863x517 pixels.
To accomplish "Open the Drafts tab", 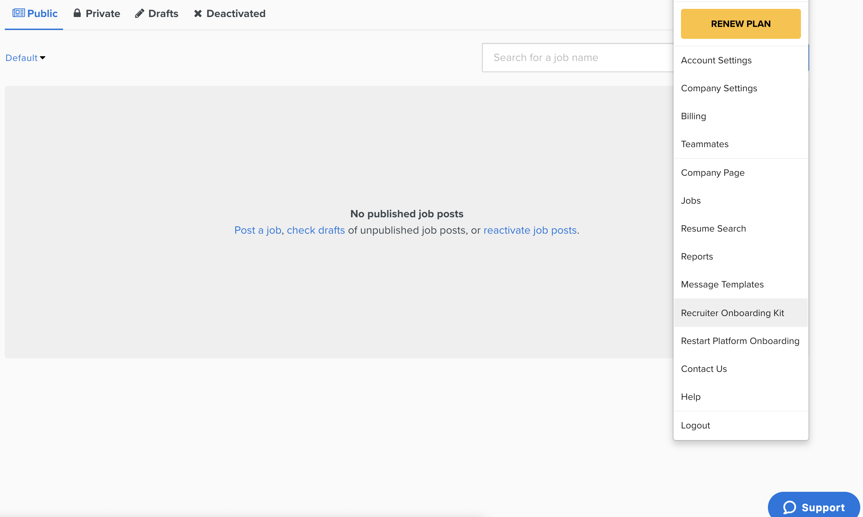I will click(x=163, y=14).
